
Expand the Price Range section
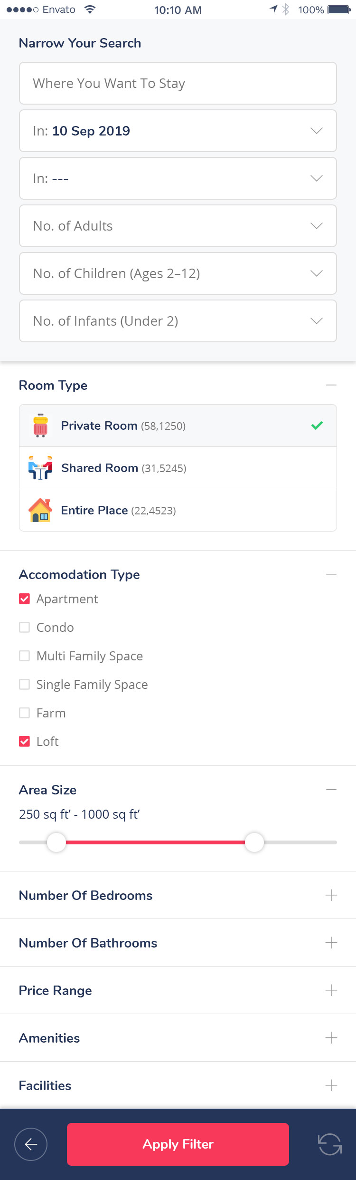(331, 990)
